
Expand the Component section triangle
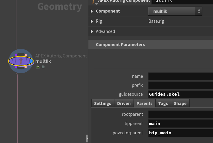92,11
